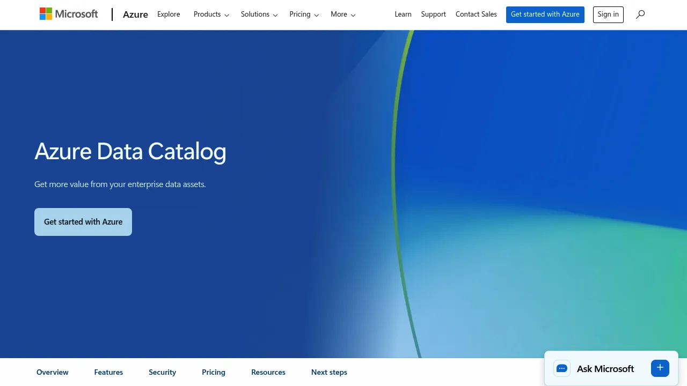Open the Azure home link
687x386 pixels.
[135, 14]
